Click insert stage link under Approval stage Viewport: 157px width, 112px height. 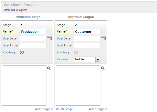(98, 109)
